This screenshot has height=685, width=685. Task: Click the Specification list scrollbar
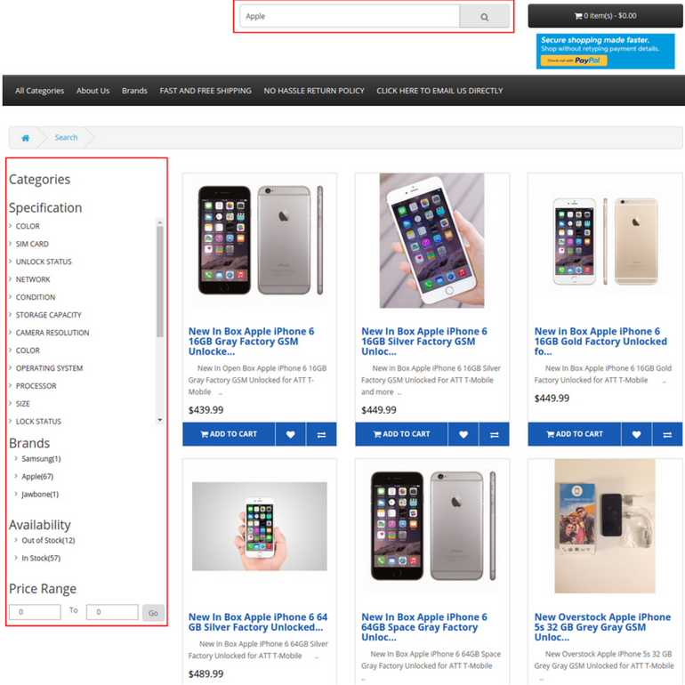[160, 282]
